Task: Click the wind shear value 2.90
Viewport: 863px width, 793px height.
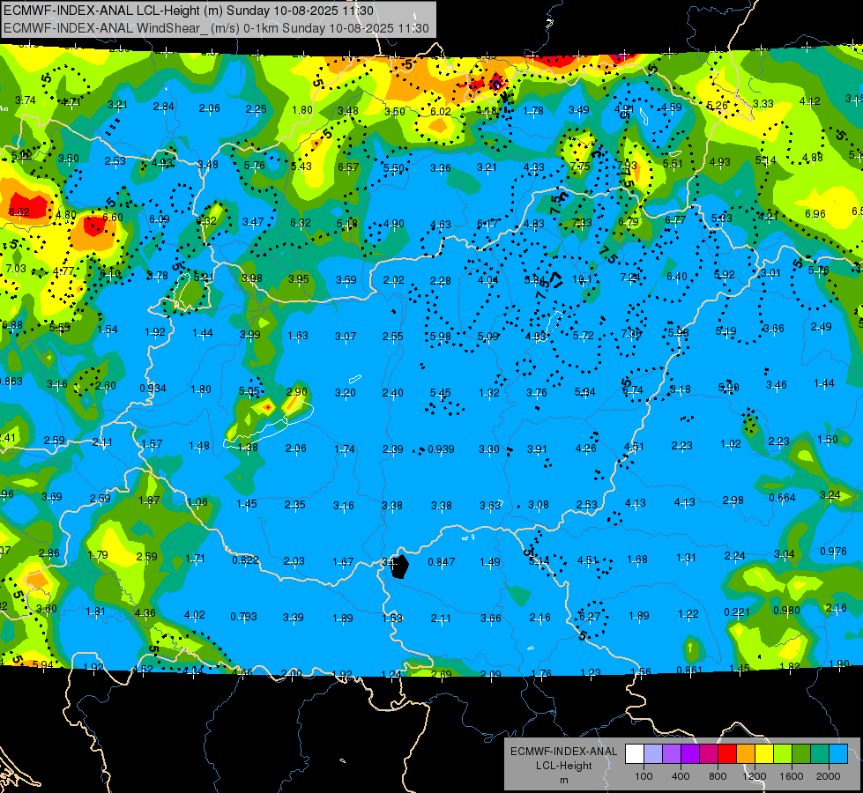Action: [297, 392]
